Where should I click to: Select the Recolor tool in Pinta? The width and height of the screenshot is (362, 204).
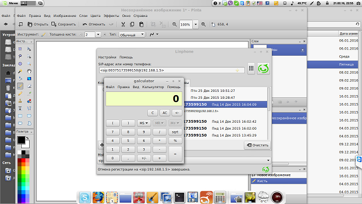(x=29, y=101)
